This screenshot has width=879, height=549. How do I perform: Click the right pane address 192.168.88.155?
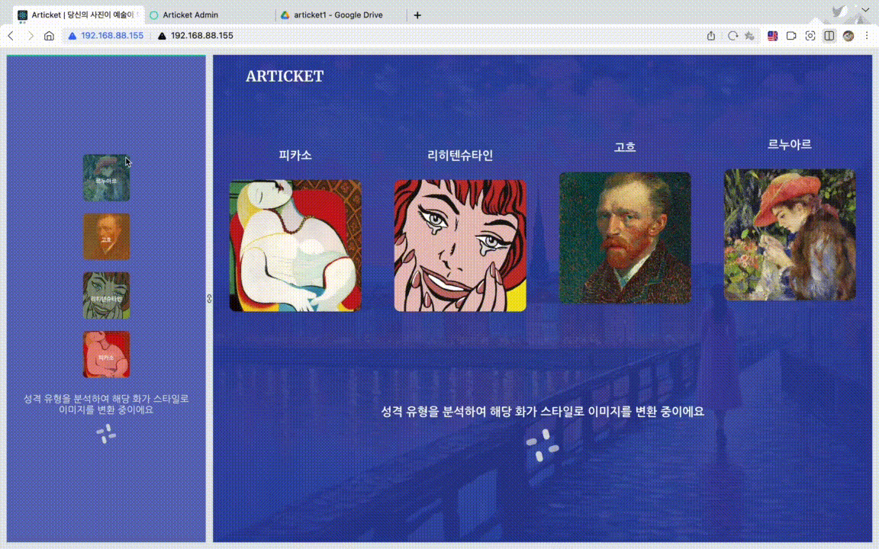tap(201, 36)
